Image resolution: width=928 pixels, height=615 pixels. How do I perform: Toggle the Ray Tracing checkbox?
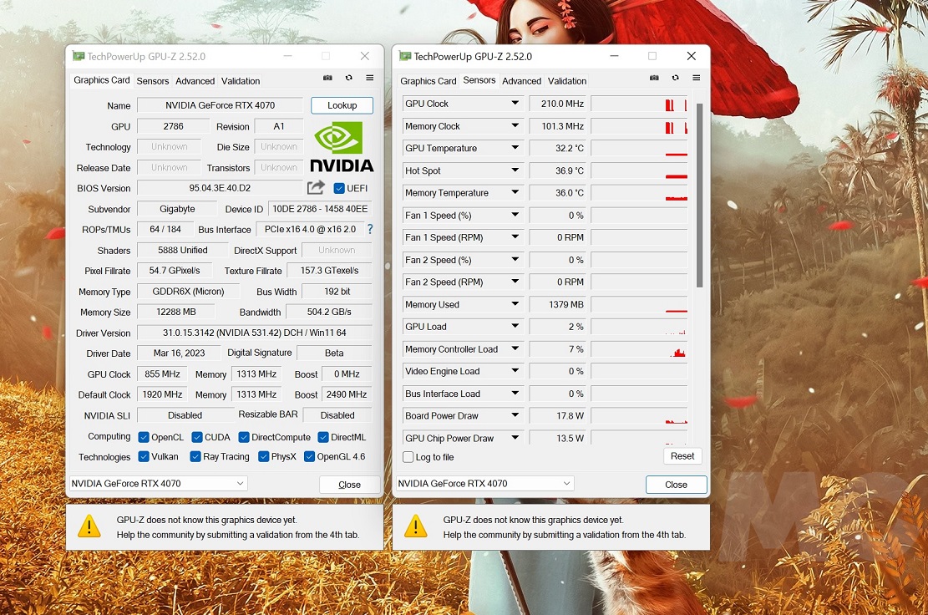tap(195, 457)
